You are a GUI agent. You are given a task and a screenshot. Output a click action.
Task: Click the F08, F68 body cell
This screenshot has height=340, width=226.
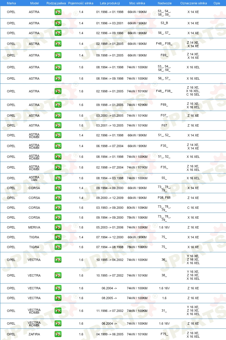point(164,198)
